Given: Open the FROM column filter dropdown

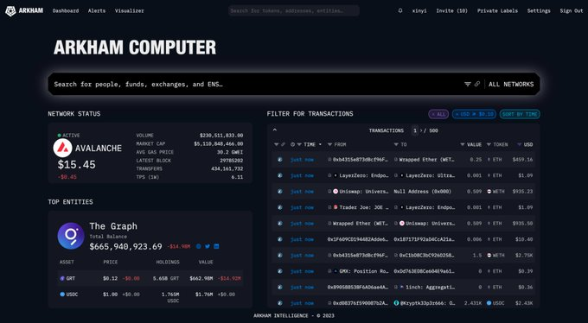Looking at the screenshot, I should [329, 144].
